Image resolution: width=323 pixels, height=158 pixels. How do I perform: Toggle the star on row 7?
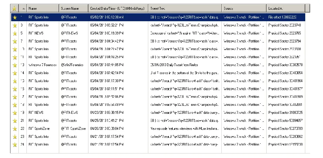click(x=15, y=41)
